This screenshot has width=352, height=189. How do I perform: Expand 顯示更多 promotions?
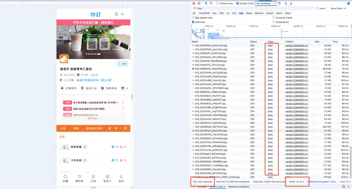pyautogui.click(x=94, y=118)
